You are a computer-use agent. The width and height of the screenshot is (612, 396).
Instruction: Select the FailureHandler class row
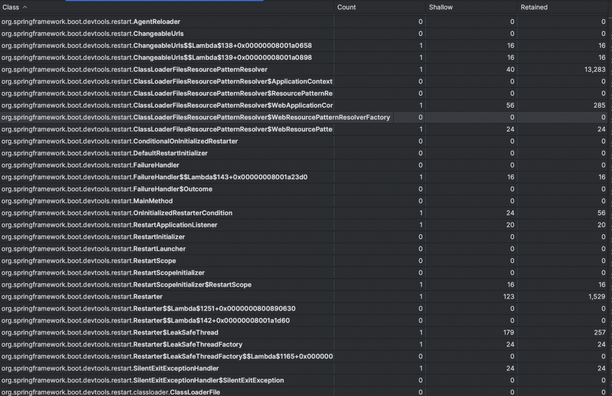click(x=304, y=165)
